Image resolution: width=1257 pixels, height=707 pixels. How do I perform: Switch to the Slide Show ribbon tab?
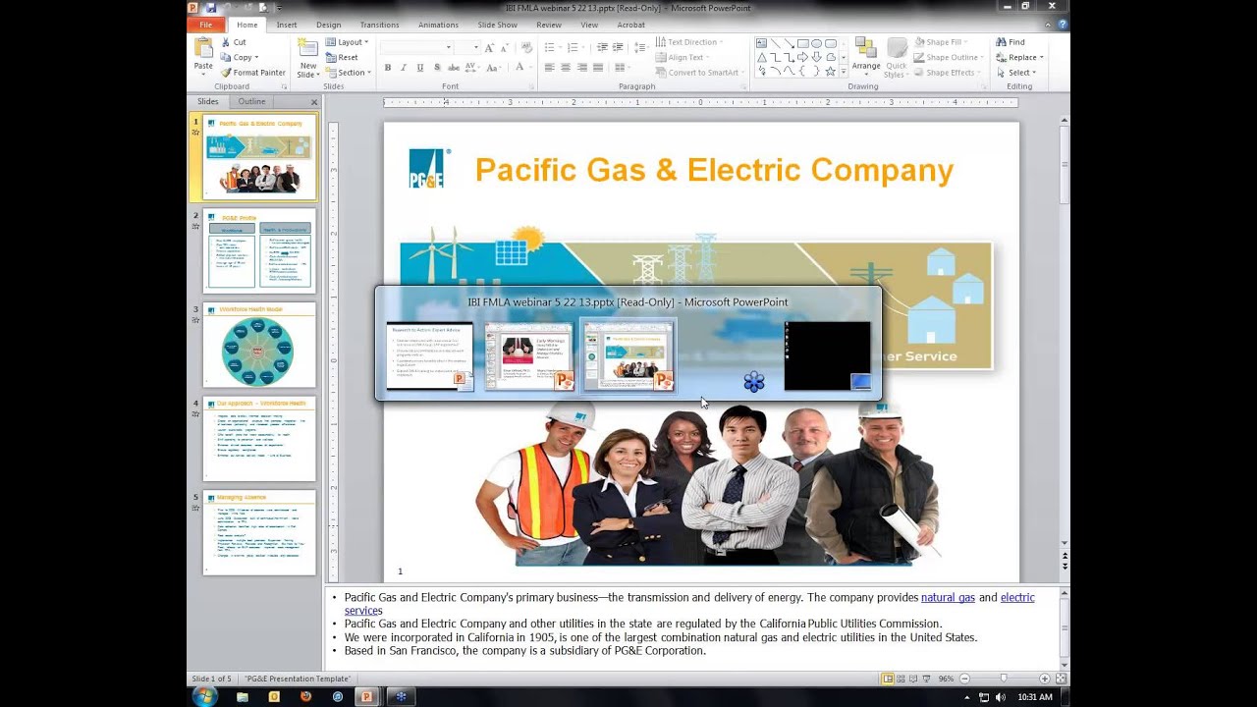[497, 25]
